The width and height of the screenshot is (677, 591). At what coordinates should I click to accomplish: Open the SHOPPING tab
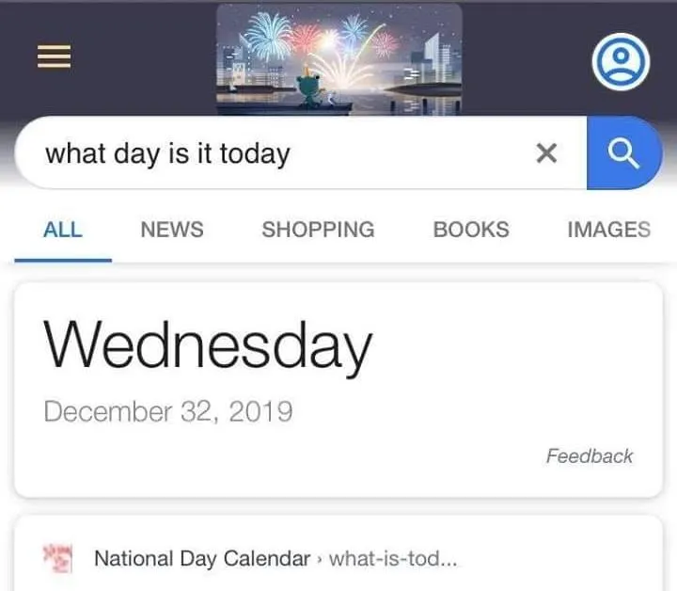click(318, 230)
